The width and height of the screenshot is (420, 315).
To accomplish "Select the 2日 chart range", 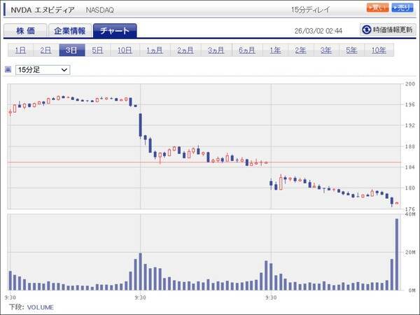I will tap(45, 50).
